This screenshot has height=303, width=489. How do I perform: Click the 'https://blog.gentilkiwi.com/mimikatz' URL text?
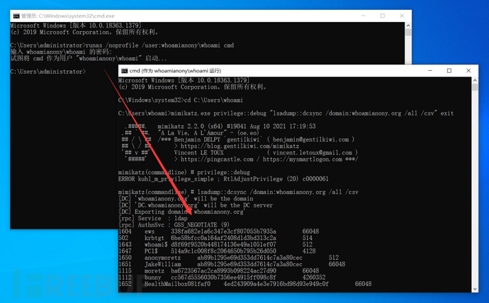pos(240,146)
